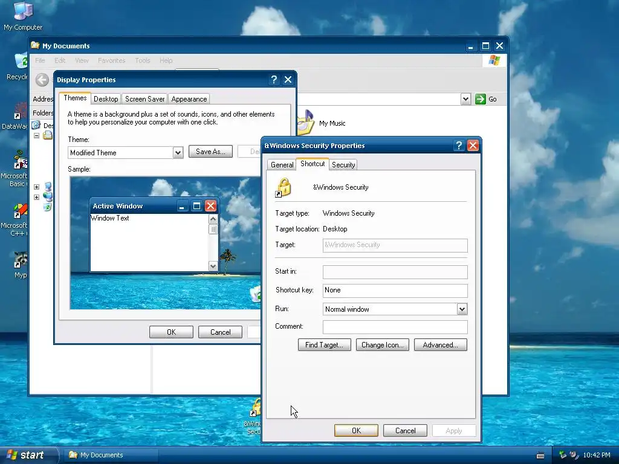The image size is (619, 464).
Task: Click the Comment input field
Action: click(395, 327)
